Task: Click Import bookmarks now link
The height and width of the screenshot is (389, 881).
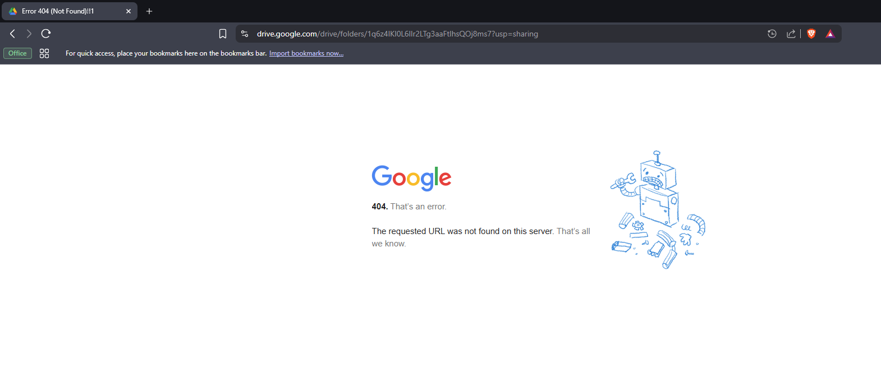Action: coord(306,53)
